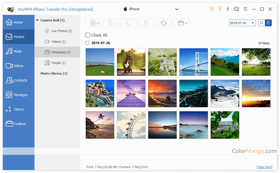Click the orange register key icon
This screenshot has height=173, width=280.
[x=220, y=9]
